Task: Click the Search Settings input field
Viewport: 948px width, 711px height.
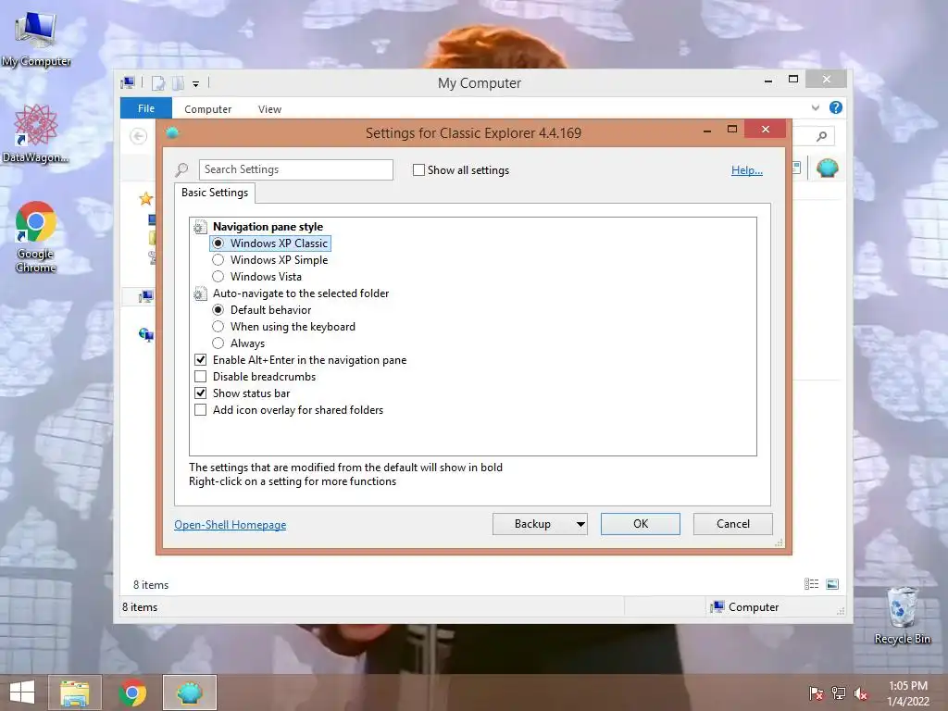Action: (x=295, y=169)
